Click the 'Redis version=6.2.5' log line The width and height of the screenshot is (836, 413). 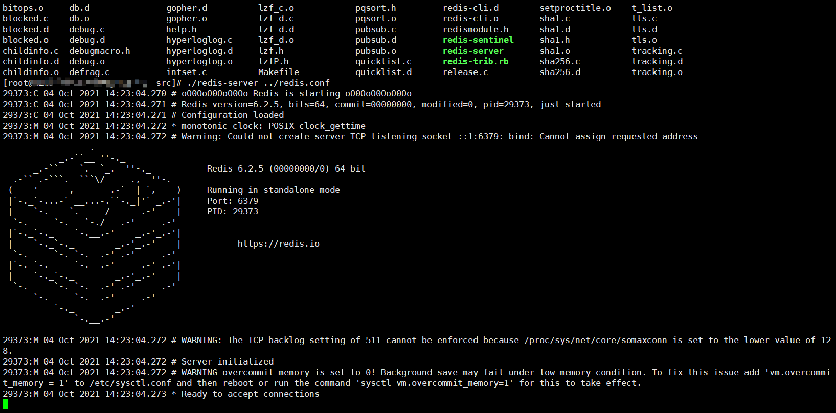pyautogui.click(x=302, y=104)
